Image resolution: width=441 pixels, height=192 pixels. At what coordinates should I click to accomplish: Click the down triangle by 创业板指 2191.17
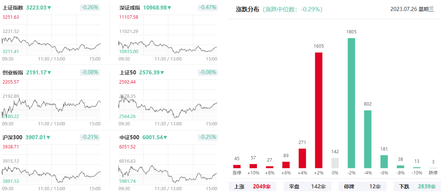[x=49, y=73]
